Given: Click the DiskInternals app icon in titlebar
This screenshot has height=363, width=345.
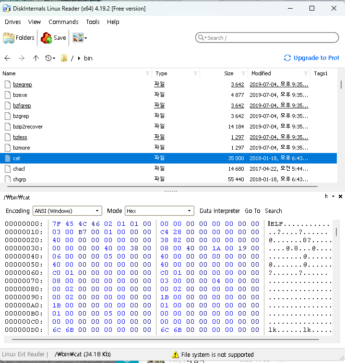Looking at the screenshot, I should (x=7, y=9).
